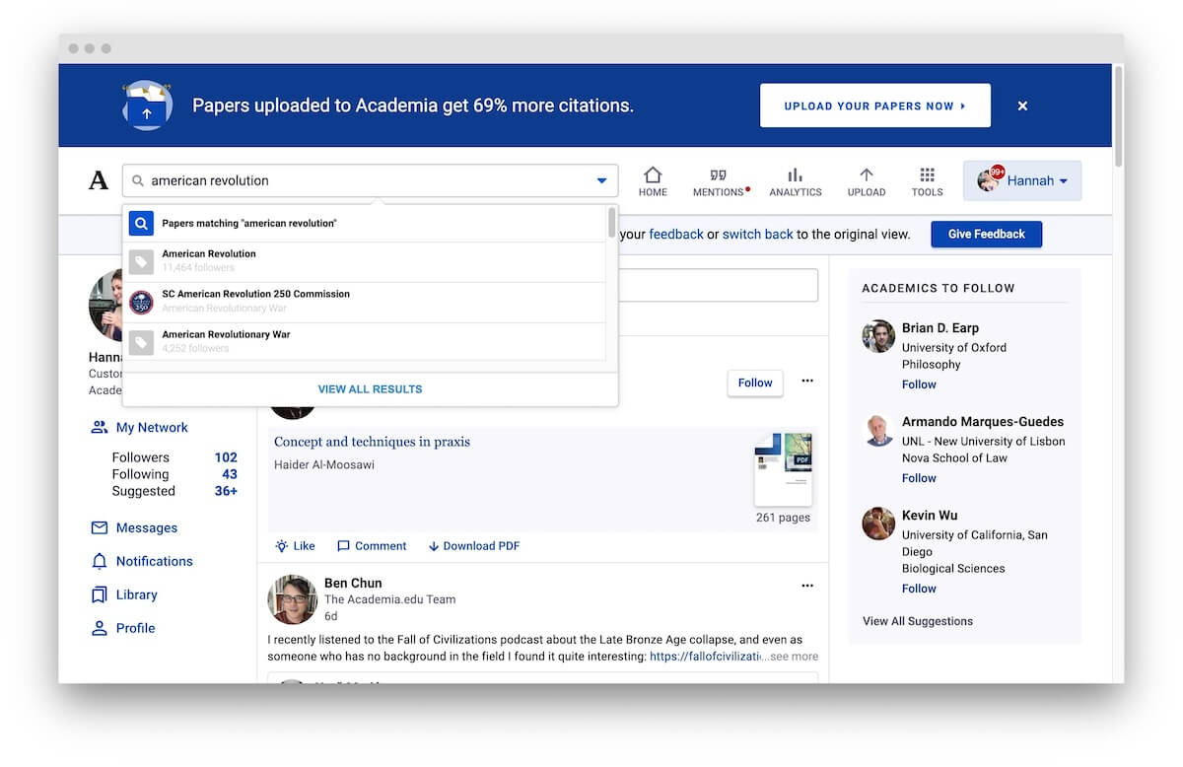Click Brian D. Earp's name

click(x=940, y=328)
